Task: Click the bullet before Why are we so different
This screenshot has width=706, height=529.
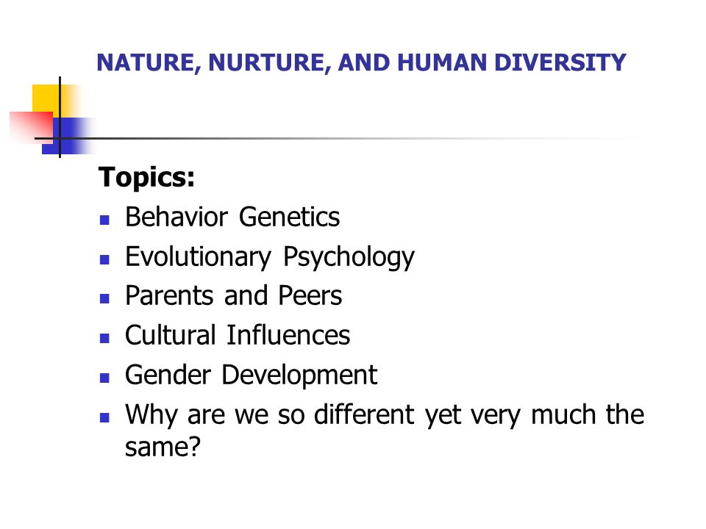Action: tap(105, 417)
